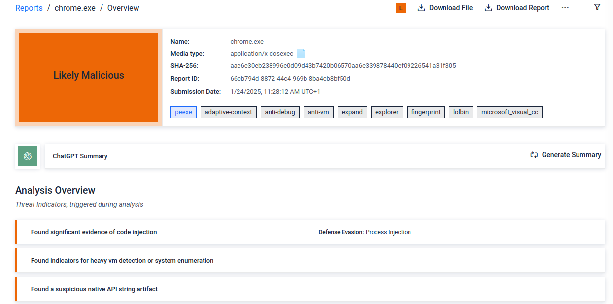This screenshot has width=613, height=304.
Task: Select the anti-vm tag
Action: click(318, 112)
